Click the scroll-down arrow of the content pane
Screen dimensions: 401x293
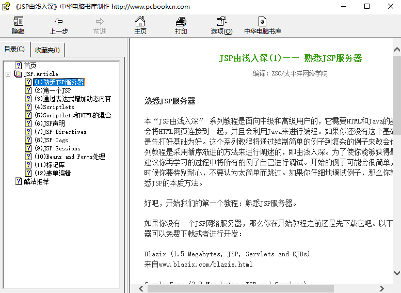pos(396,272)
